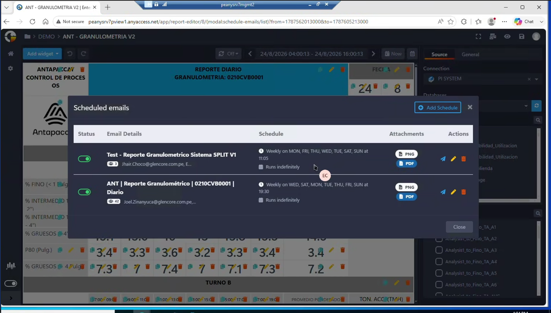This screenshot has height=313, width=551.
Task: Click the PNG attachment badge for Test - Reporte
Action: click(x=406, y=154)
